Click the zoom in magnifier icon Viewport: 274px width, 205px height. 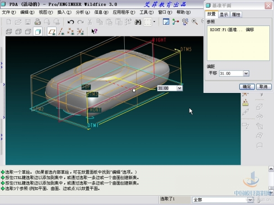pos(195,21)
